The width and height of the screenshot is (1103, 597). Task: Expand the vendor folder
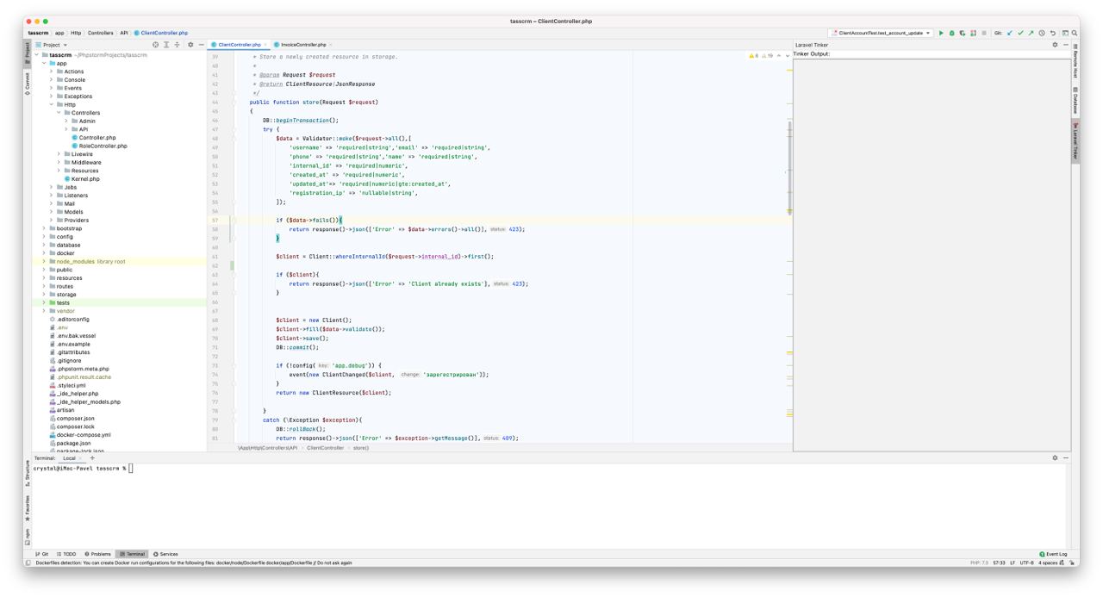coord(44,311)
